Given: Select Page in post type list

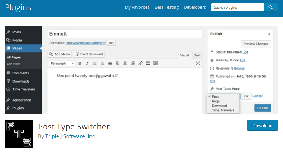Looking at the screenshot, I should 216,101.
